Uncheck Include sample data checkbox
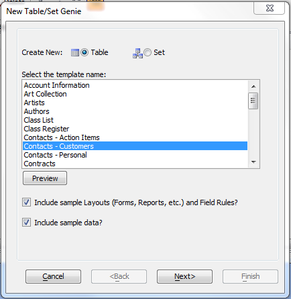Viewport: 291px width, 299px height. pyautogui.click(x=26, y=223)
